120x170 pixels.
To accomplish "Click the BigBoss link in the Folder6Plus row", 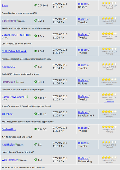I will (x=83, y=127).
